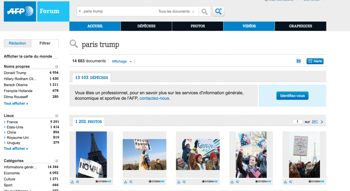Open the Affichage display dropdown
Screen dimensions: 350x191
pos(121,62)
